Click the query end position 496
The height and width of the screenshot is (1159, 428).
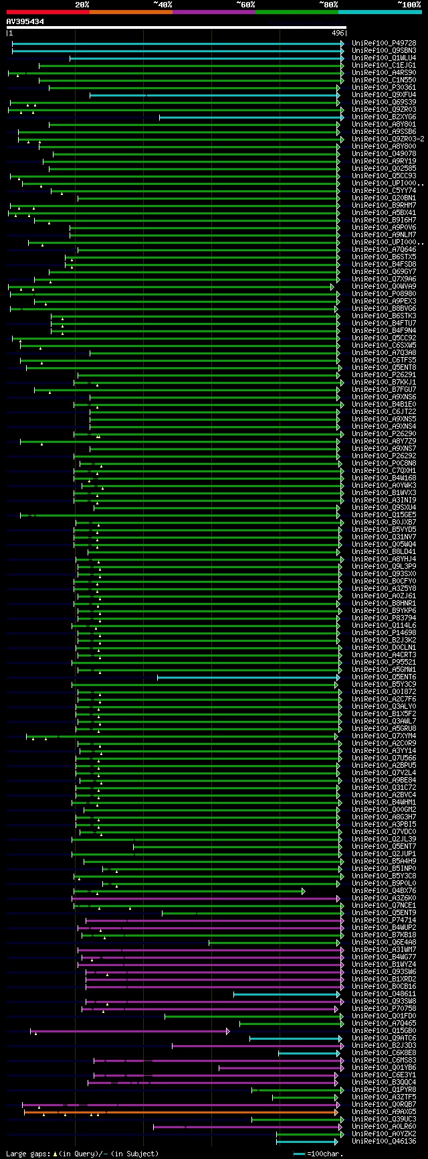[337, 33]
